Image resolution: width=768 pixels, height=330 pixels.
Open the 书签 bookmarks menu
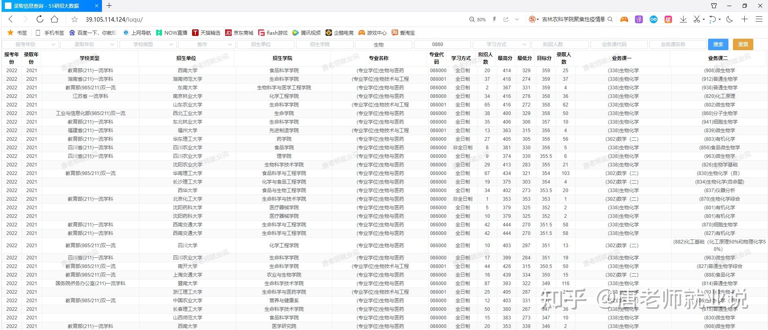pyautogui.click(x=18, y=33)
